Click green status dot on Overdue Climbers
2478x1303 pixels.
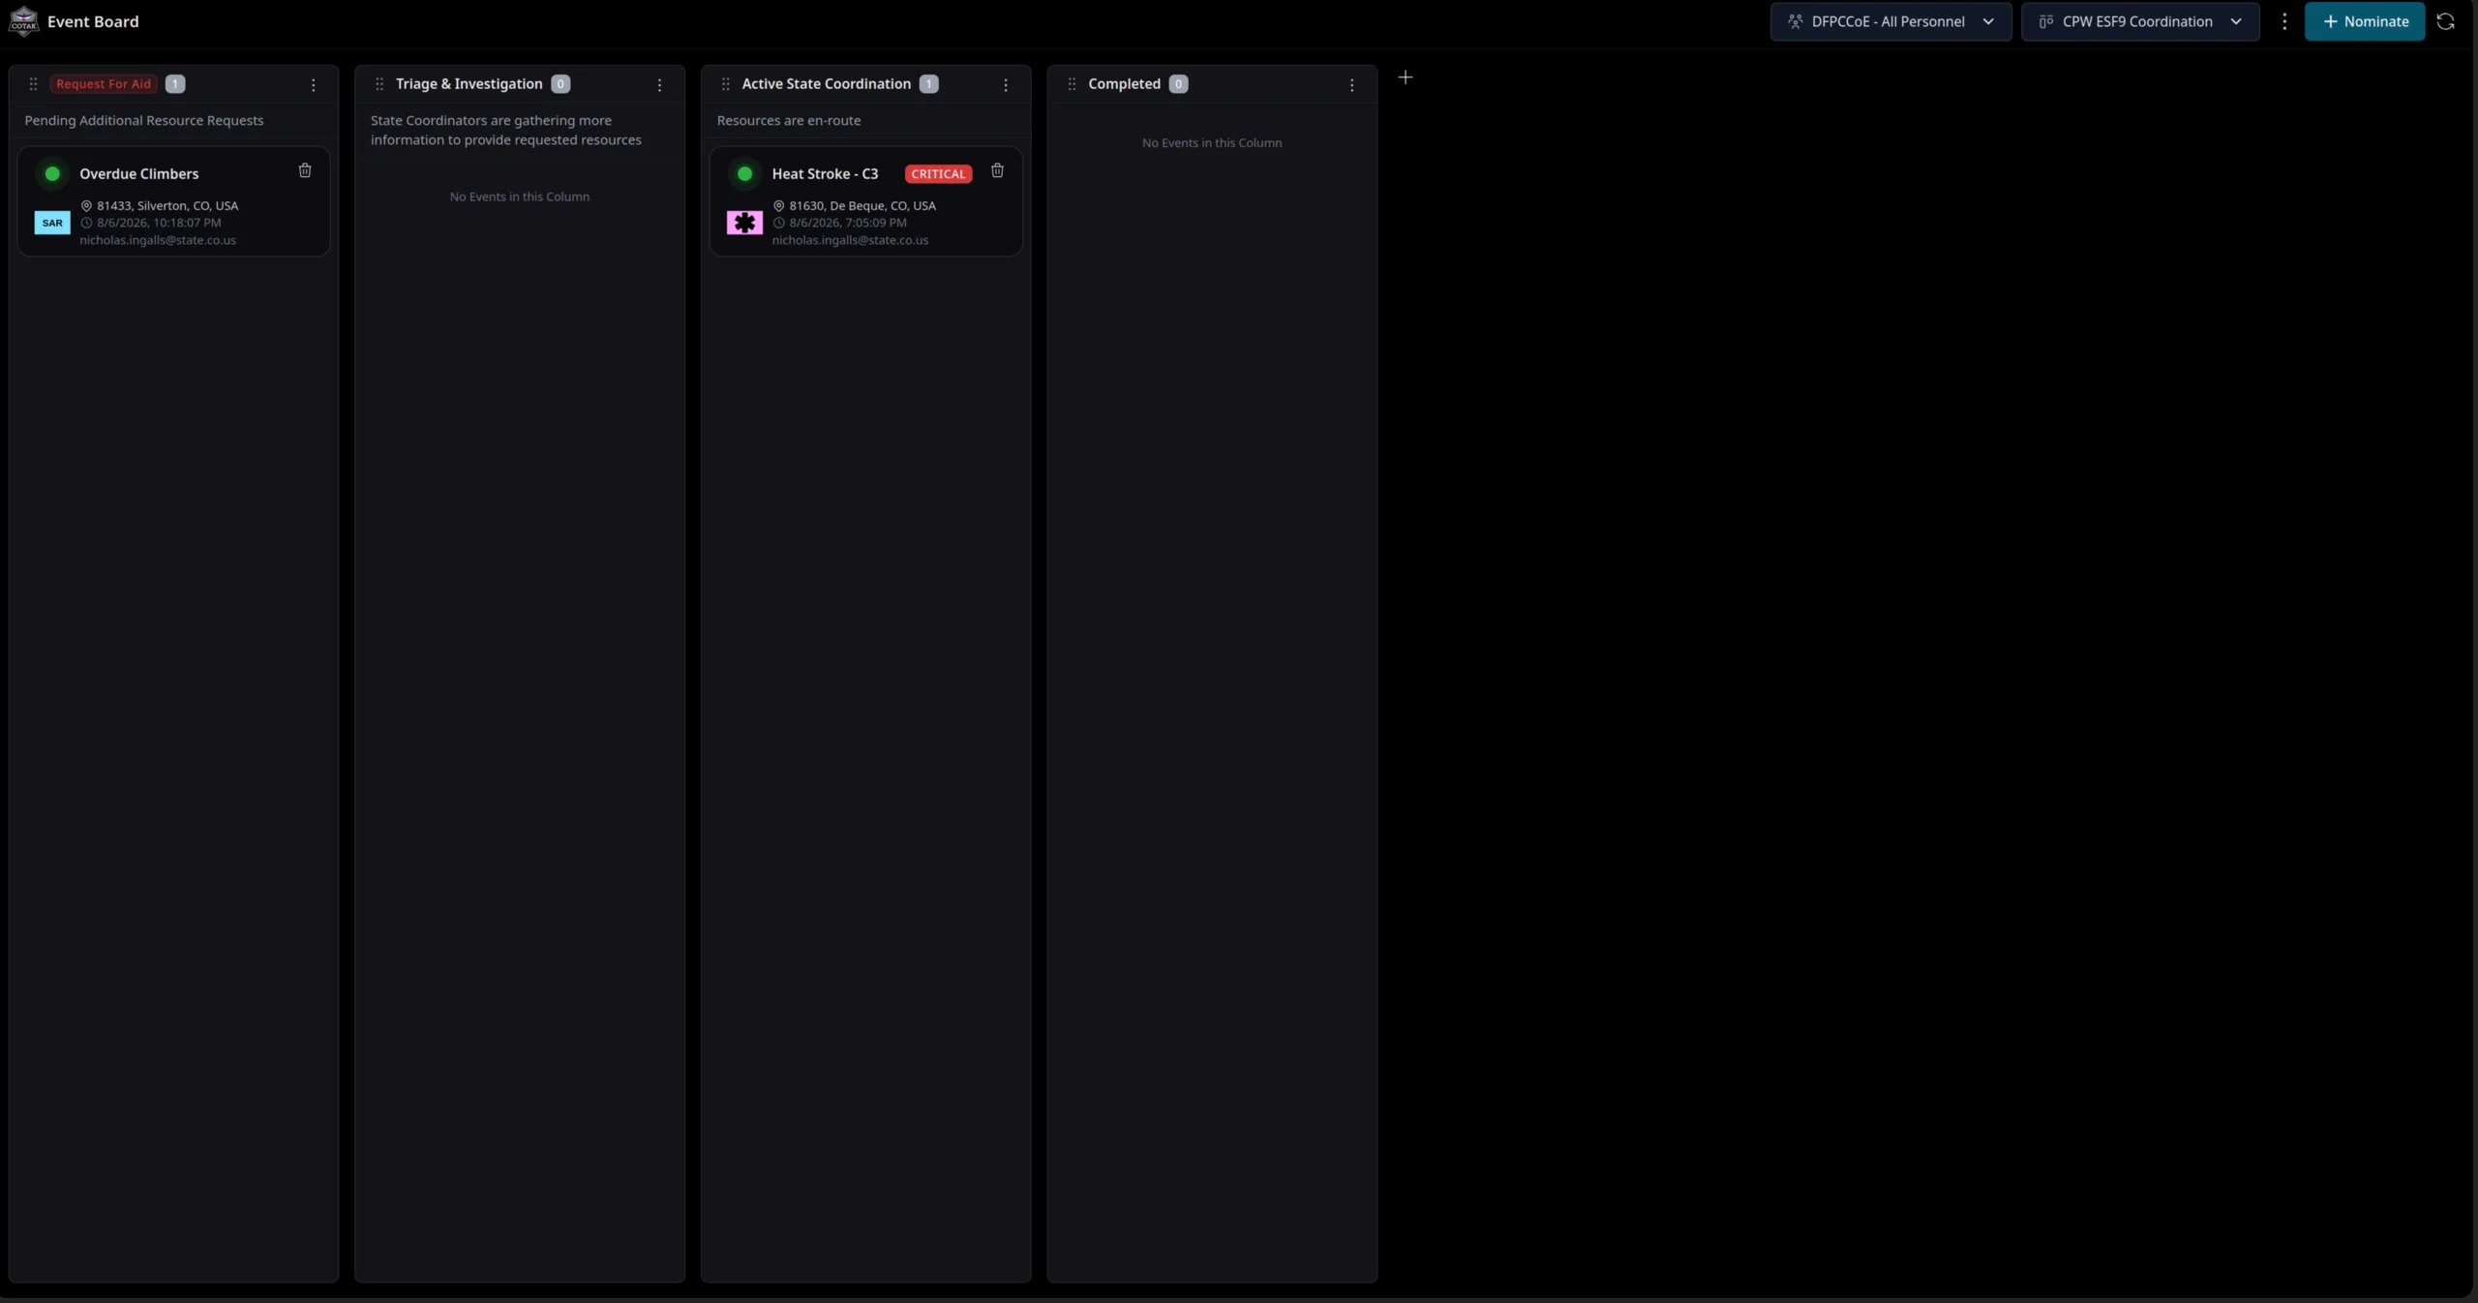[52, 173]
